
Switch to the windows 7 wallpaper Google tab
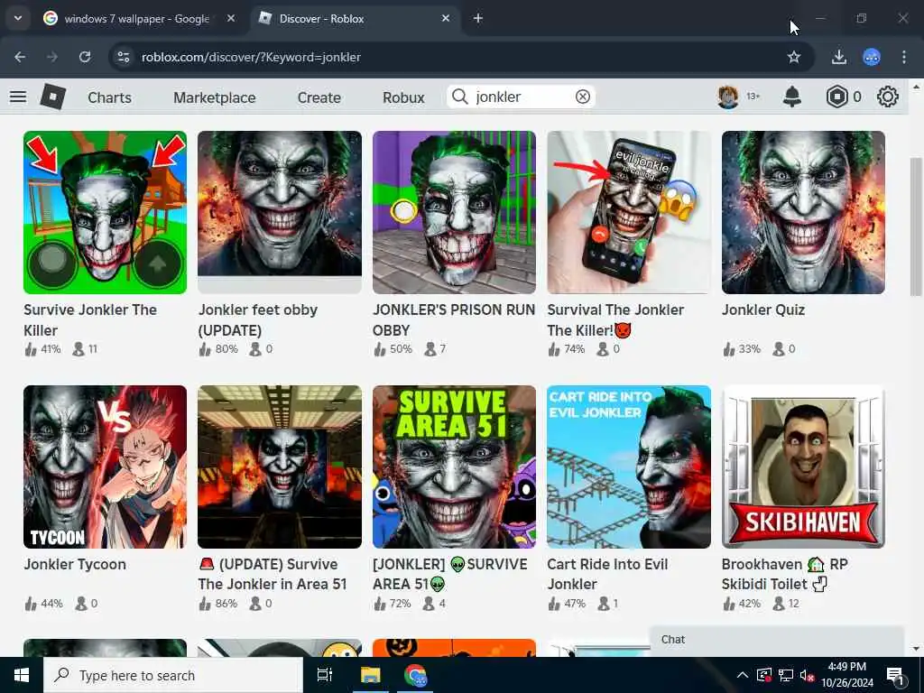point(137,19)
